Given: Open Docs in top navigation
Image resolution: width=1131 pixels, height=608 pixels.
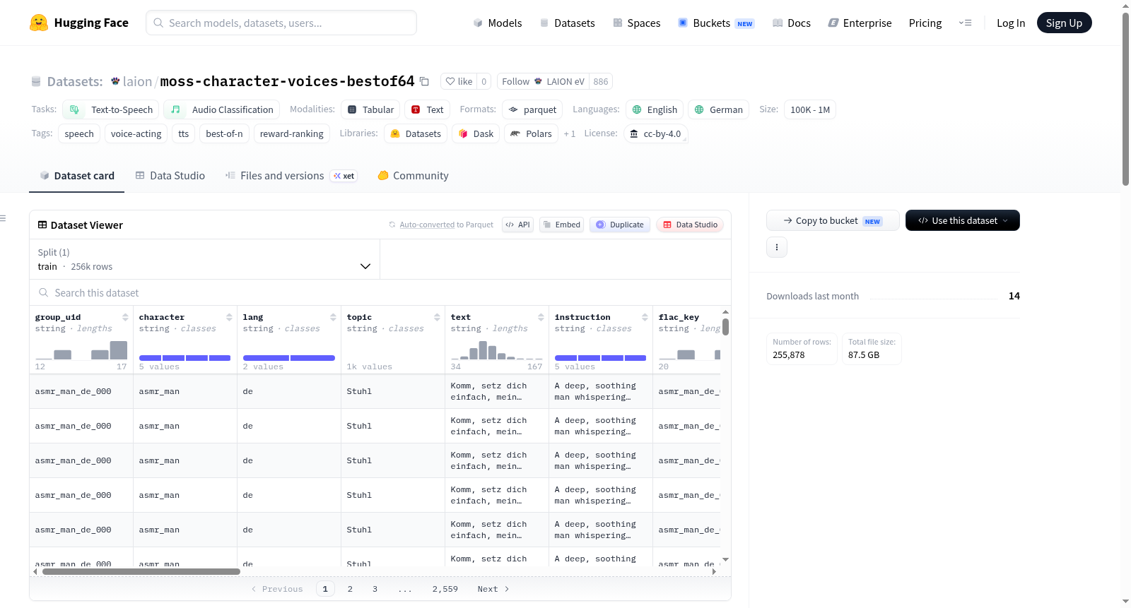Looking at the screenshot, I should 791,23.
